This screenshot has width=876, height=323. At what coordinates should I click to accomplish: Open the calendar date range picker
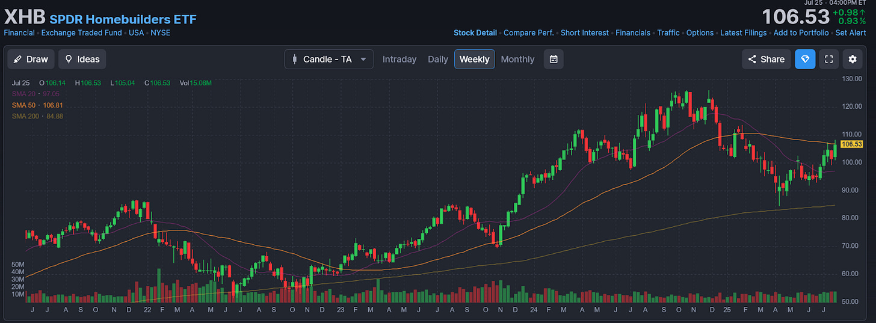[554, 59]
